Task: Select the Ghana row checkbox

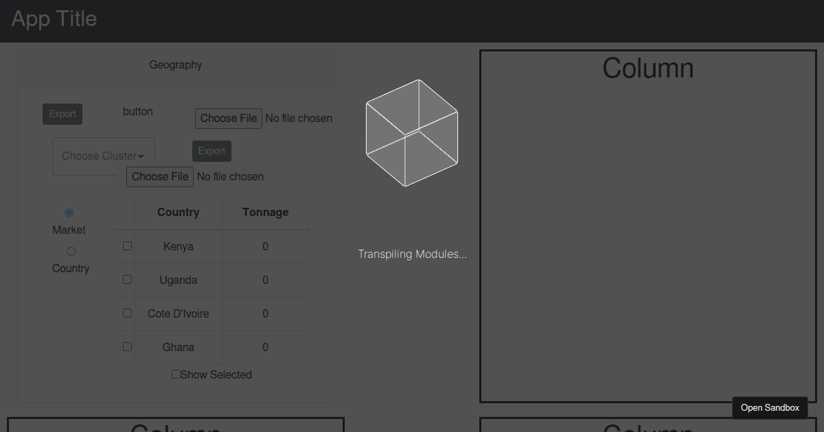Action: 126,346
